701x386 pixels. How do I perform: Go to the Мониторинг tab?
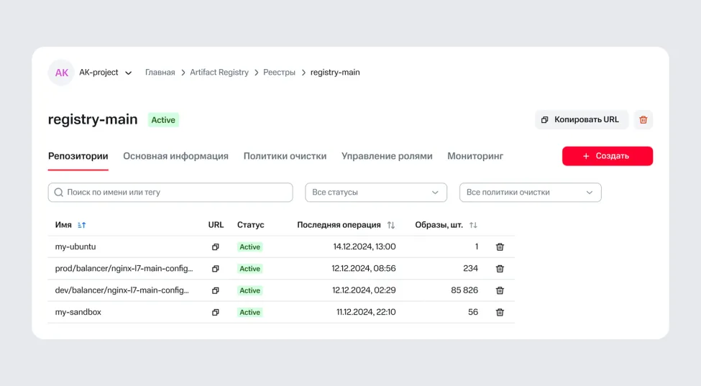coord(475,156)
